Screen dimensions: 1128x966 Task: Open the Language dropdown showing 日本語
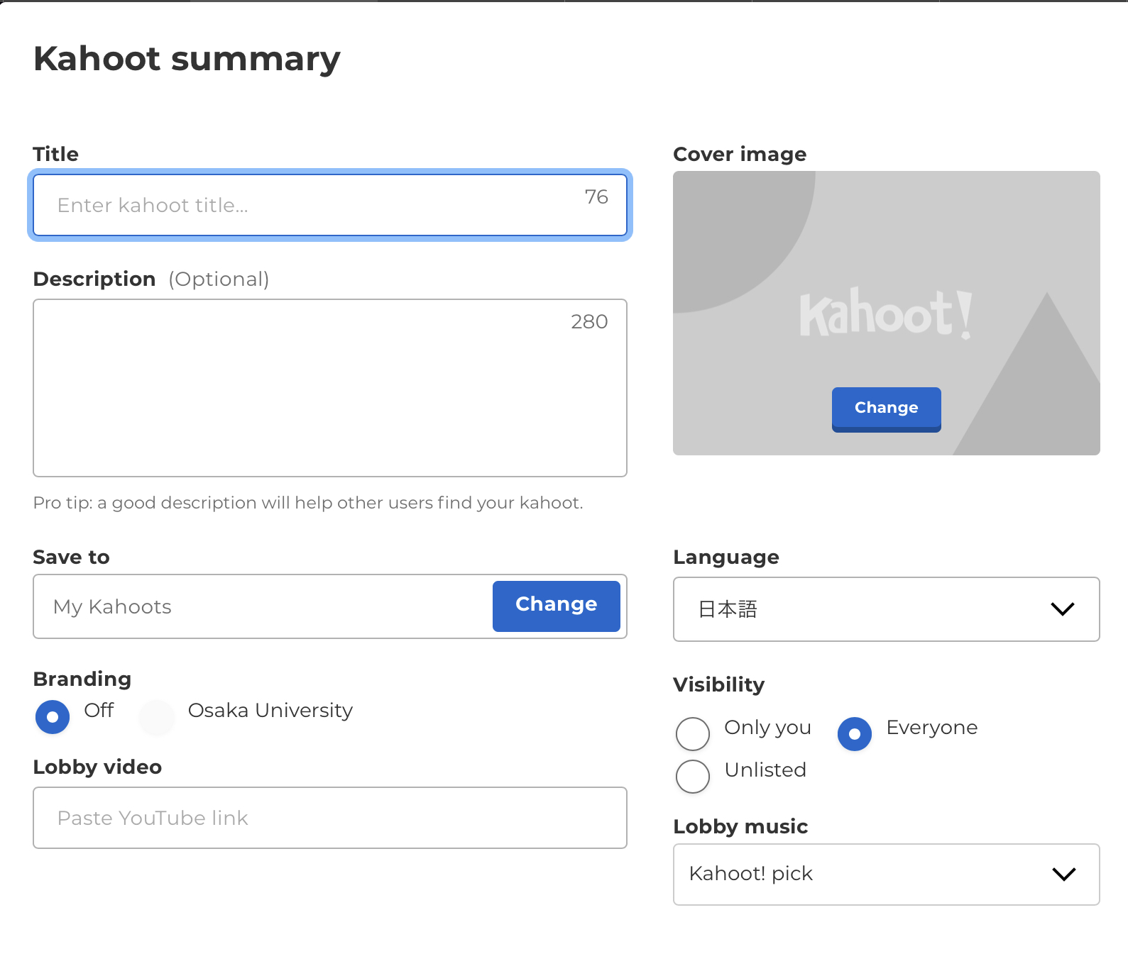pyautogui.click(x=886, y=609)
